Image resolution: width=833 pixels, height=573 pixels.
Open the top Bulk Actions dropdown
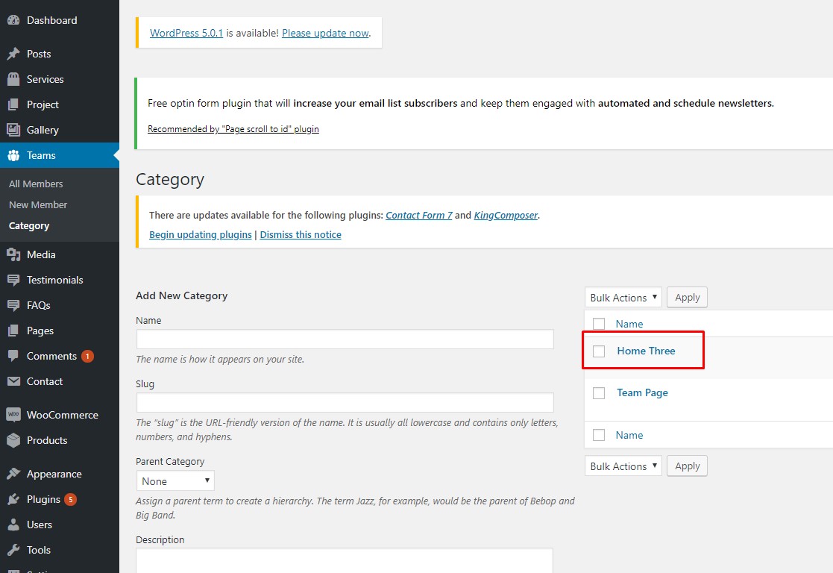click(623, 298)
